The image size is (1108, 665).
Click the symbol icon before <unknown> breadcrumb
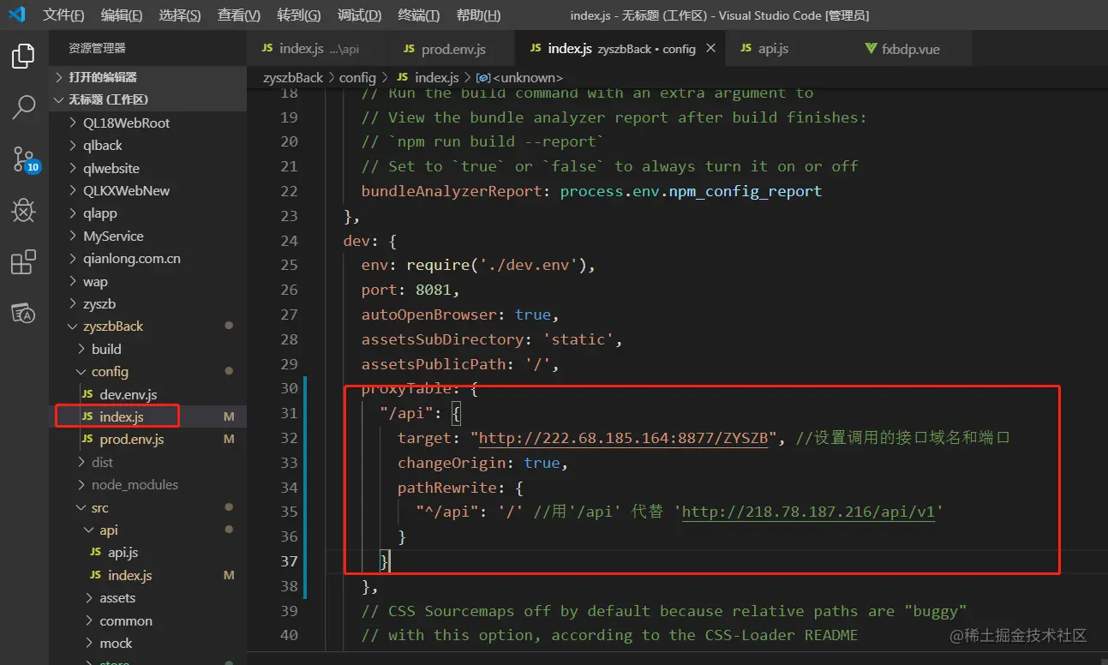[x=482, y=77]
